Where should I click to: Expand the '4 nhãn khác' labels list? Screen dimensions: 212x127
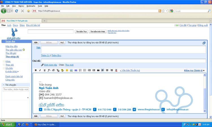pos(12,72)
